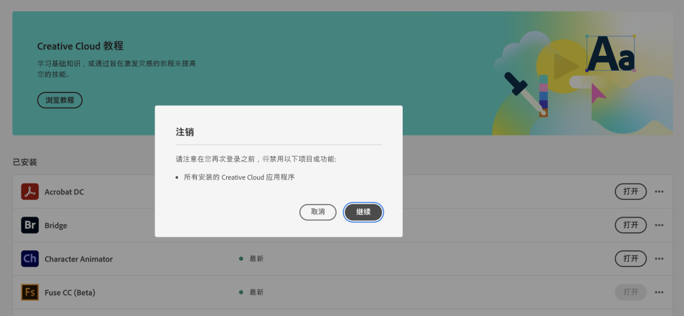Open more options for Bridge
684x316 pixels.
click(659, 225)
